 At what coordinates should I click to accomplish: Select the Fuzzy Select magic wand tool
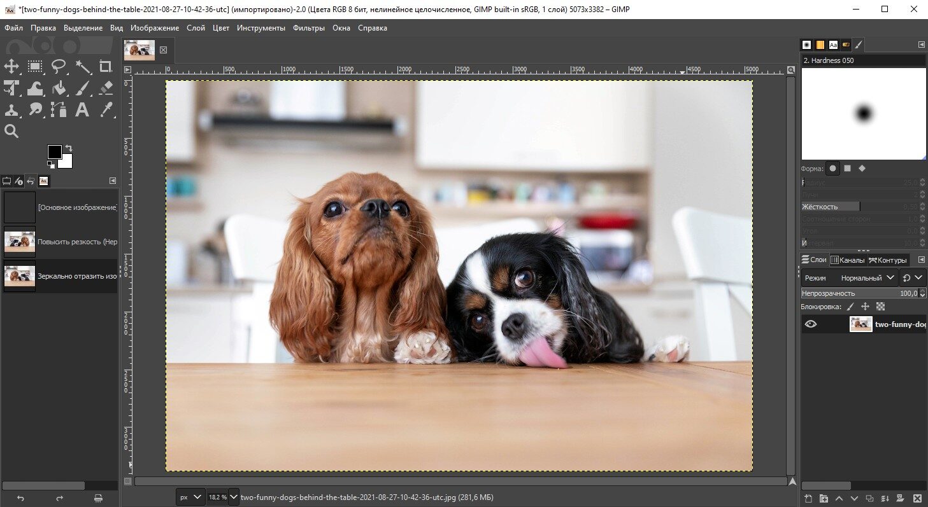(83, 67)
